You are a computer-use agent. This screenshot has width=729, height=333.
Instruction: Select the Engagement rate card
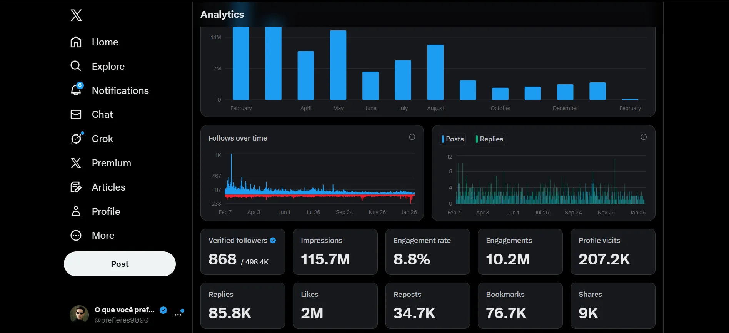pyautogui.click(x=427, y=252)
